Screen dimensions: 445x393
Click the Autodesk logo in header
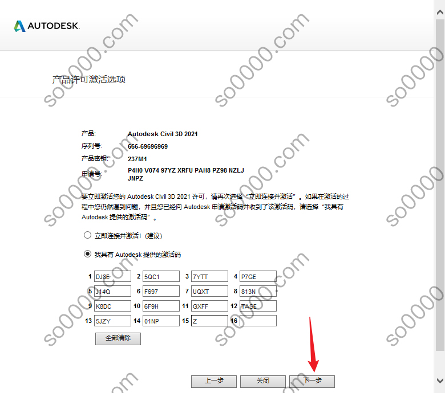pyautogui.click(x=47, y=26)
